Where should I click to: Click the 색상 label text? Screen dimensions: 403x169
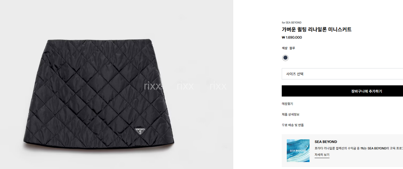click(285, 48)
